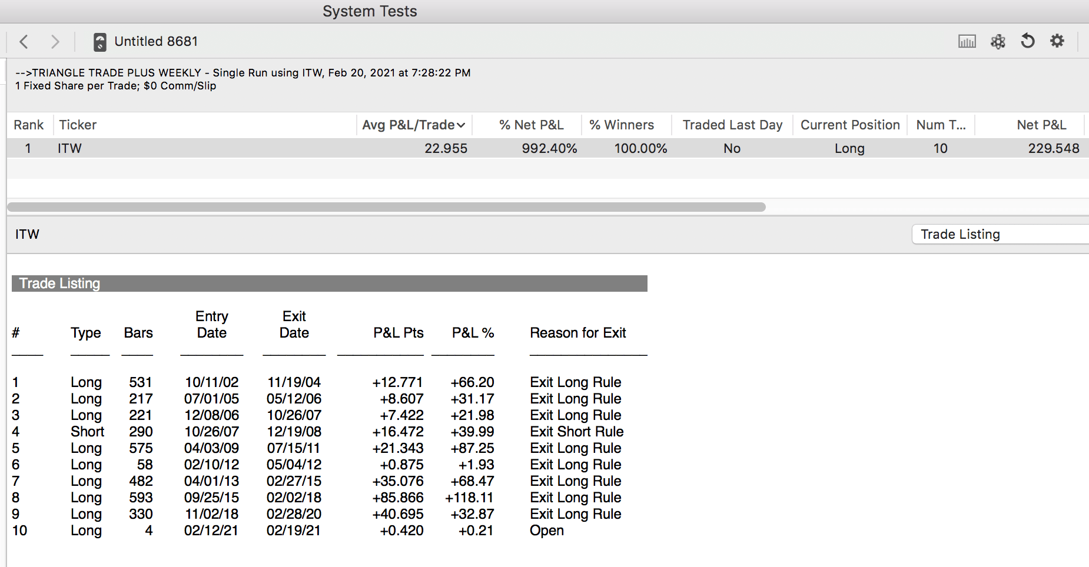Image resolution: width=1089 pixels, height=567 pixels.
Task: Click the forward navigation arrow
Action: tap(55, 41)
